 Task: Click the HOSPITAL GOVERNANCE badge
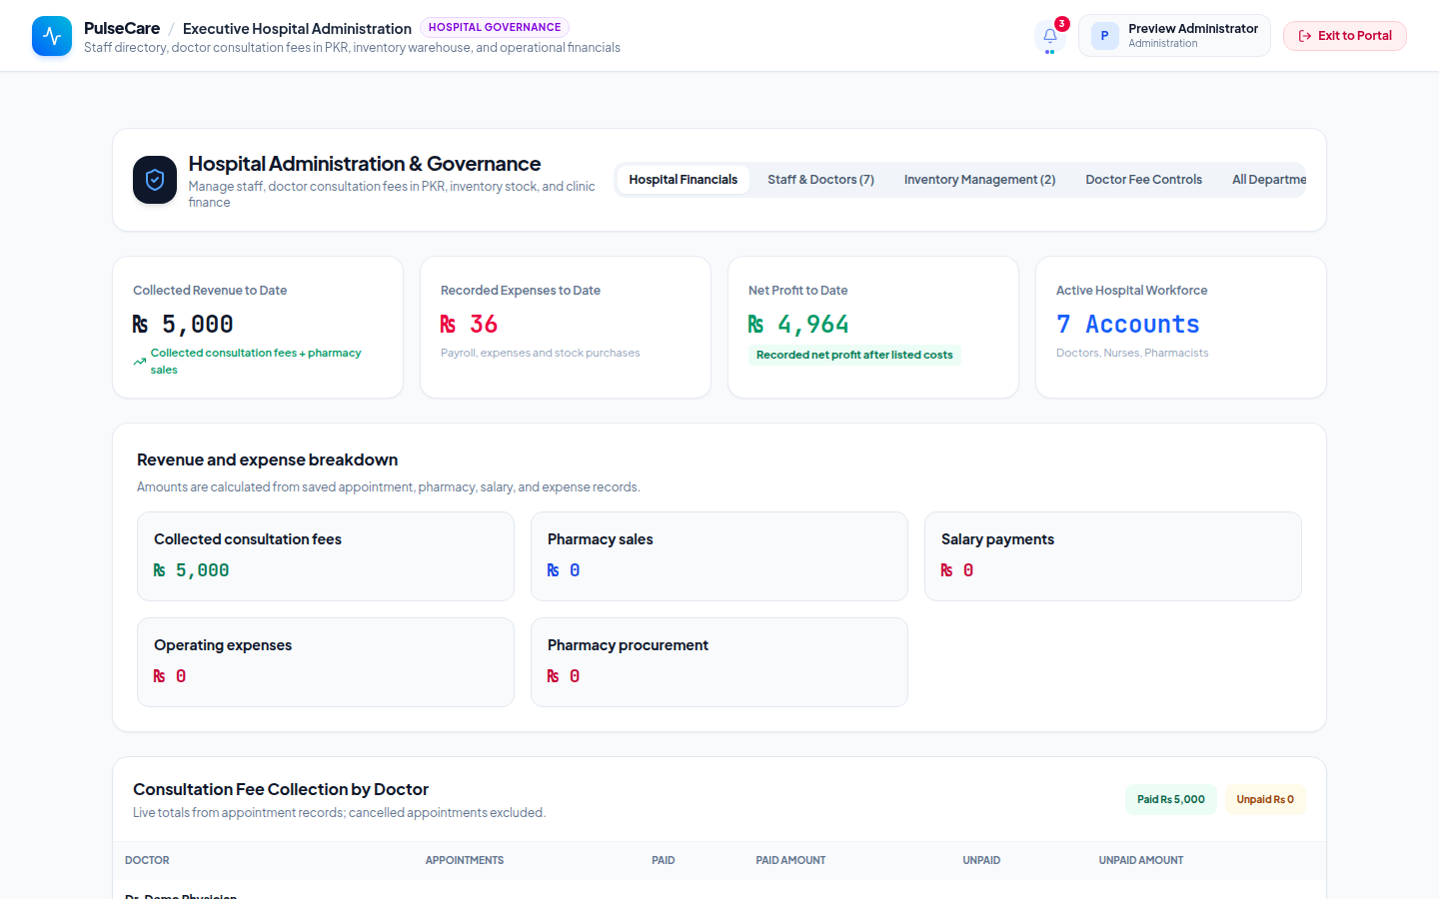tap(495, 28)
